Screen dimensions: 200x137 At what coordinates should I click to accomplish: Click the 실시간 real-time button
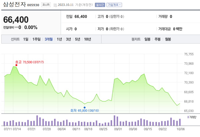coord(100,5)
